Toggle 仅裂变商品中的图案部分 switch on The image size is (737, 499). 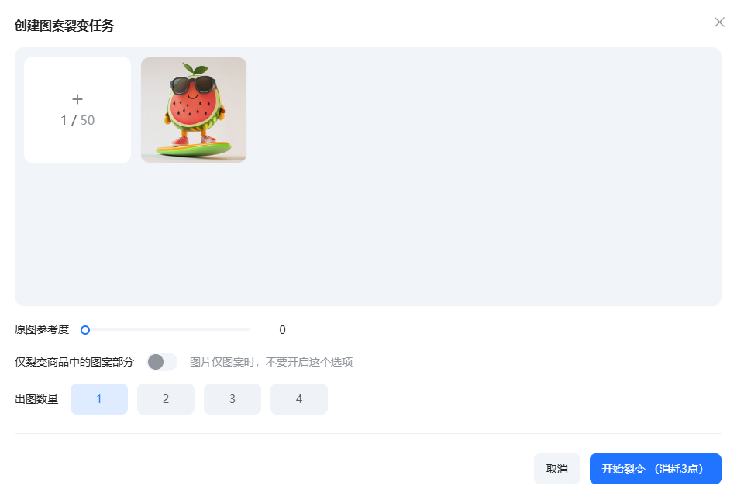point(162,362)
